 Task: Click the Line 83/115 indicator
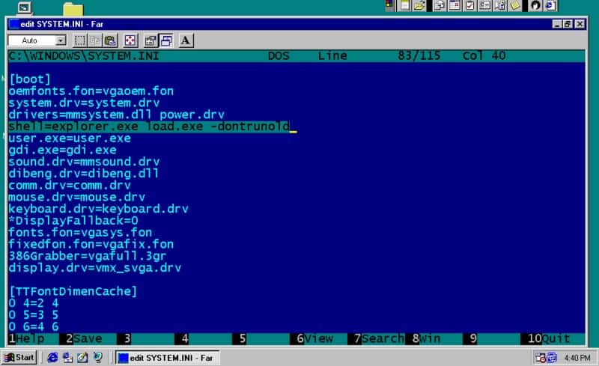click(380, 56)
